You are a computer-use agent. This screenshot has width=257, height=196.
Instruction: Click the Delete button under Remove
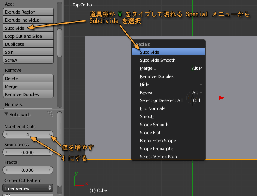[28, 78]
